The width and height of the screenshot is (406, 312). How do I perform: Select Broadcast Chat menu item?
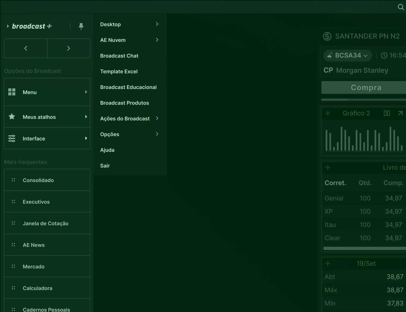click(119, 56)
